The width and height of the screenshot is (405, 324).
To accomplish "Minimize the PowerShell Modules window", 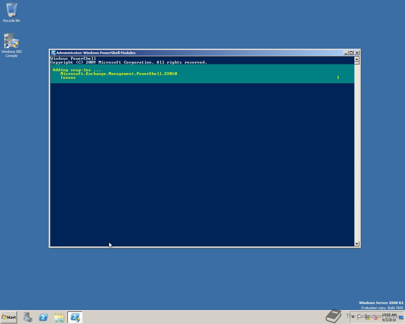I will (x=346, y=53).
